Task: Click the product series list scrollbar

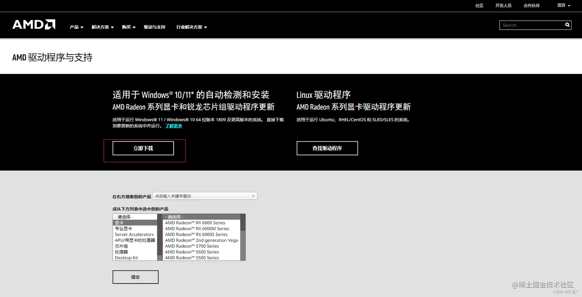Action: click(x=242, y=237)
